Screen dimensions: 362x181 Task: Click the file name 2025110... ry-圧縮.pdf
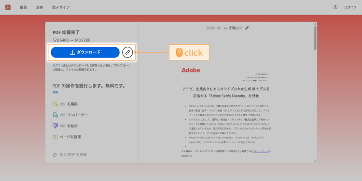pos(224,28)
